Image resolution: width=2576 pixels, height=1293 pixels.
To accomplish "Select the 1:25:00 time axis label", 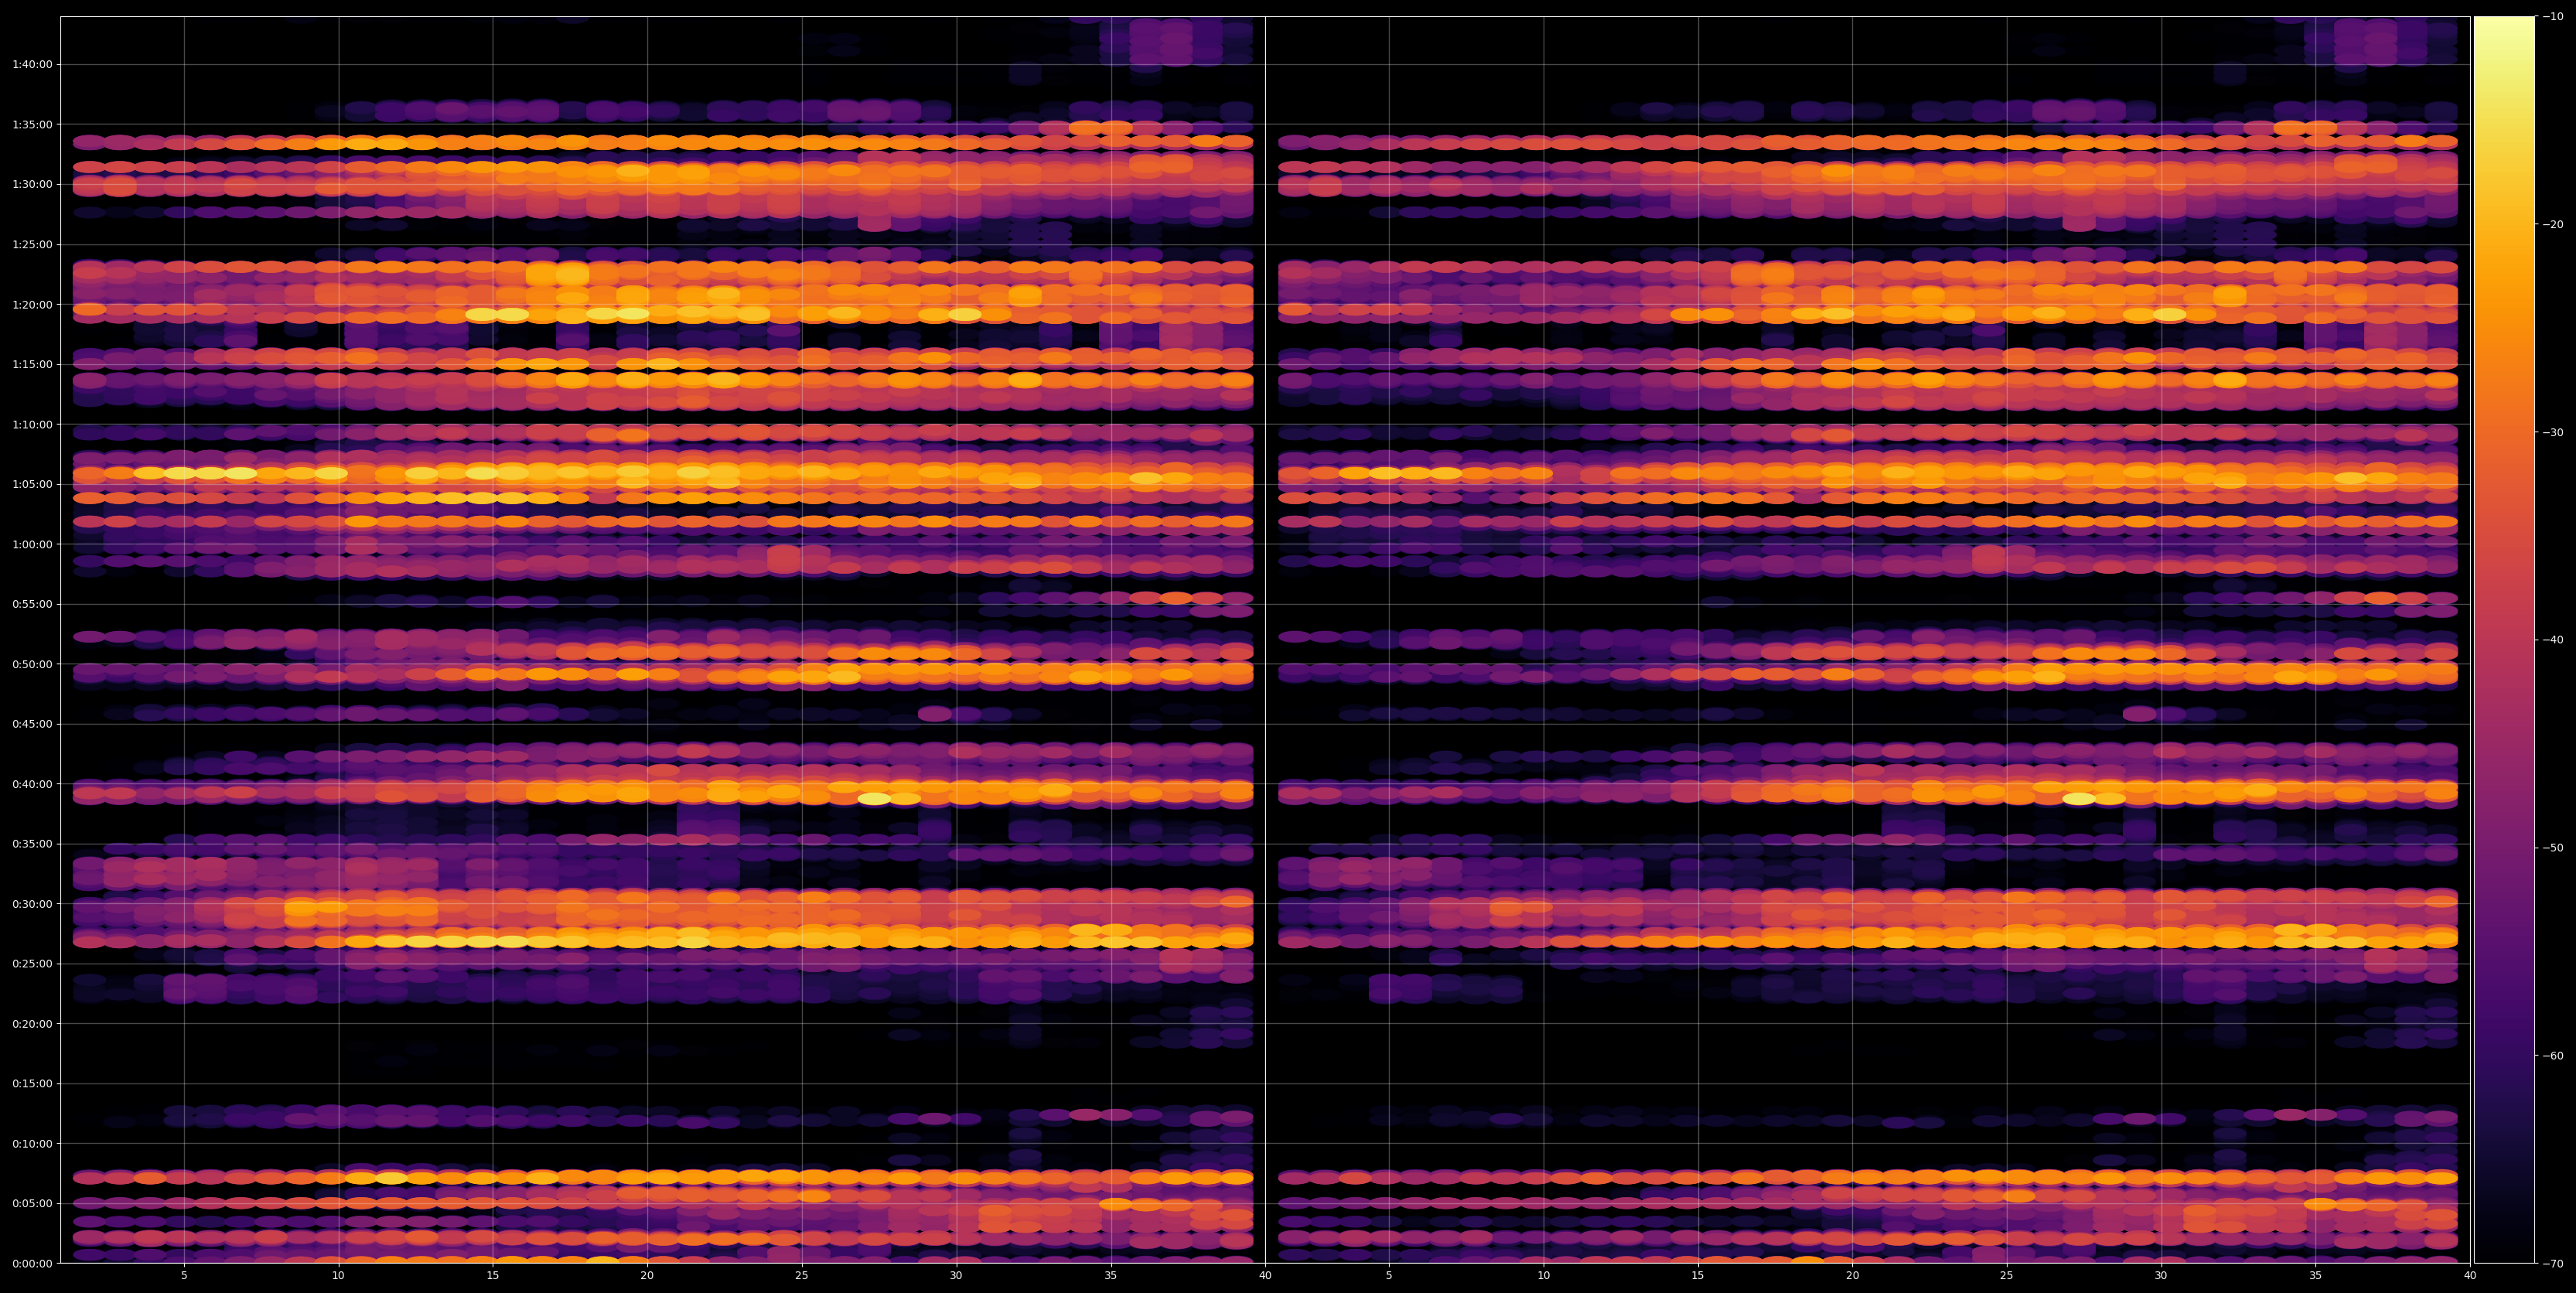I will click(32, 244).
